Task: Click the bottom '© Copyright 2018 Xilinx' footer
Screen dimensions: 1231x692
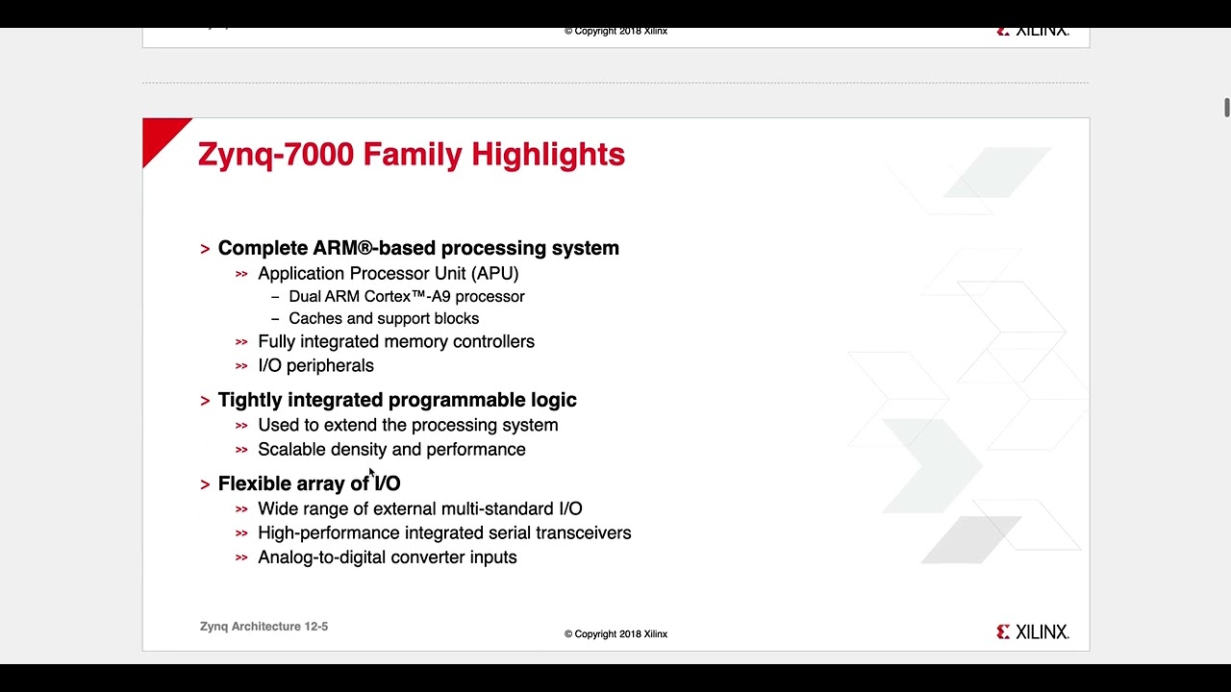Action: click(615, 634)
